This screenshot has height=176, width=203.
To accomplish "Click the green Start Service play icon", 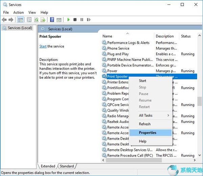I will click(x=68, y=20).
